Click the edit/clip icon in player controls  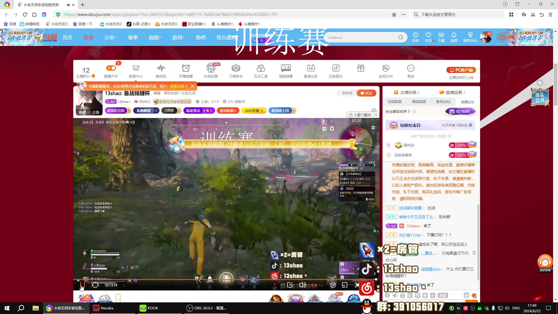click(290, 285)
